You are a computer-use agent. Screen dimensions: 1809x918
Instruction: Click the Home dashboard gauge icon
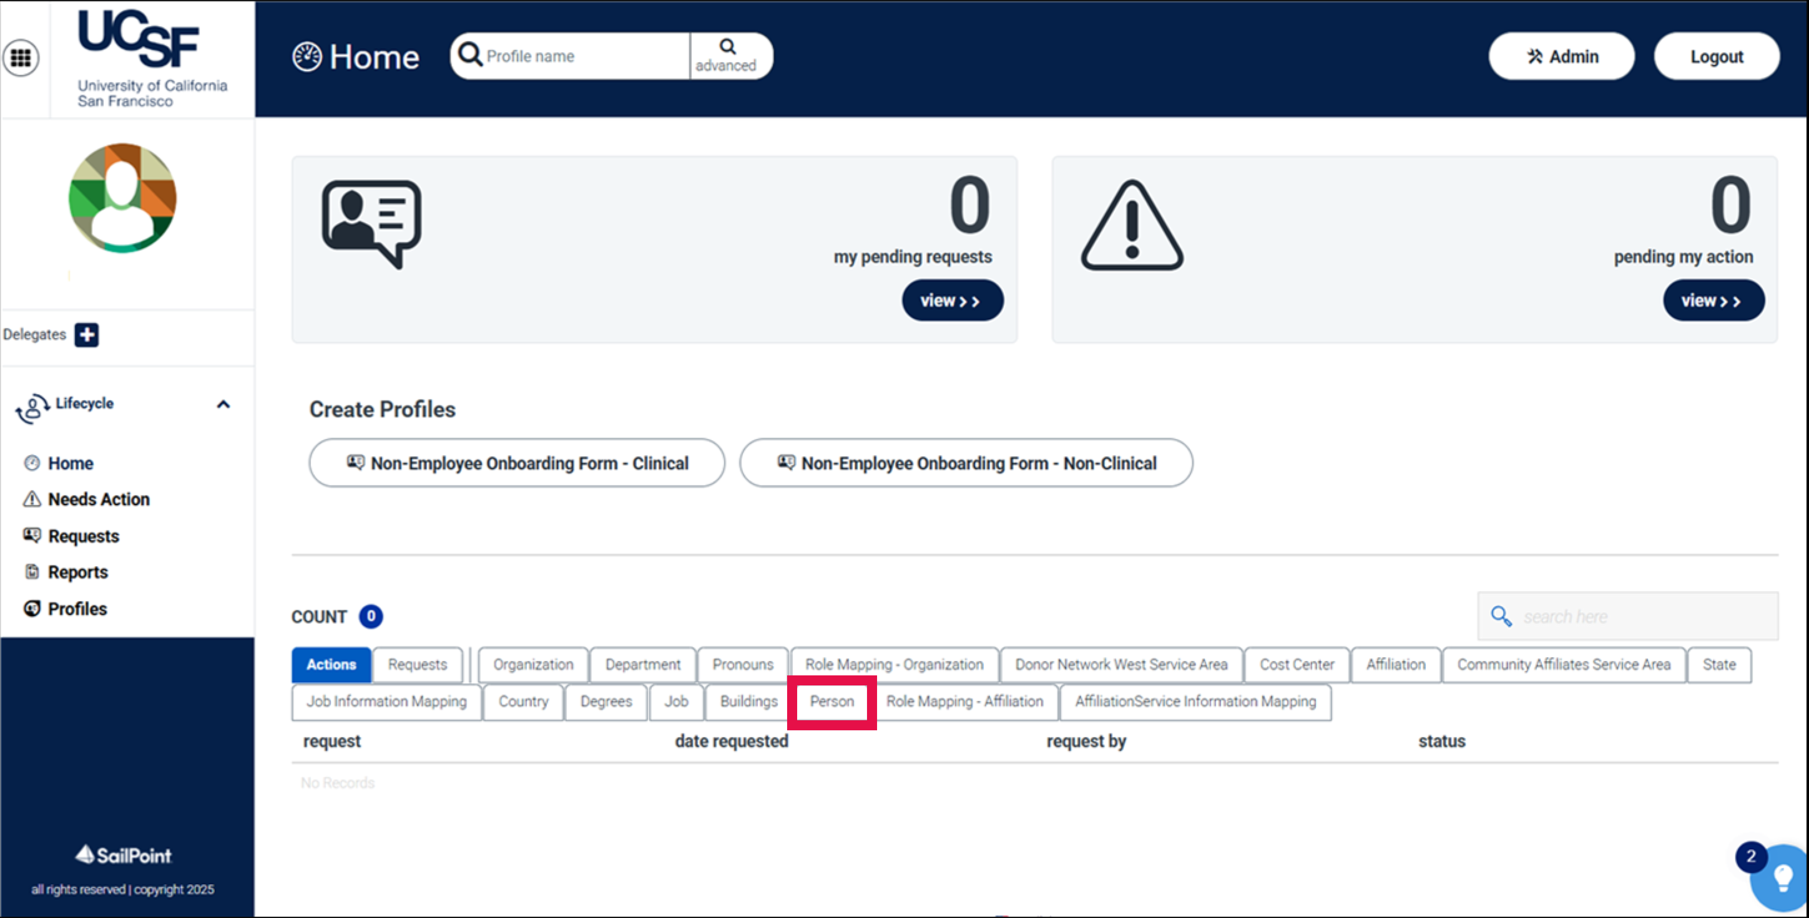click(307, 56)
